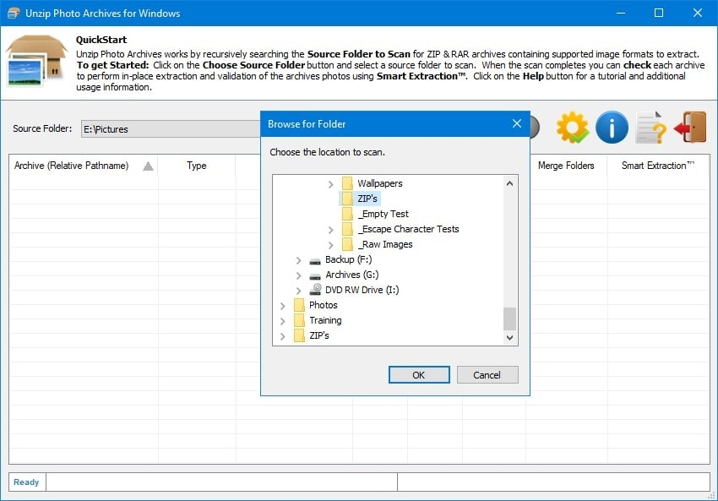Expand the _Raw Images folder
Viewport: 718px width, 501px height.
(x=330, y=245)
